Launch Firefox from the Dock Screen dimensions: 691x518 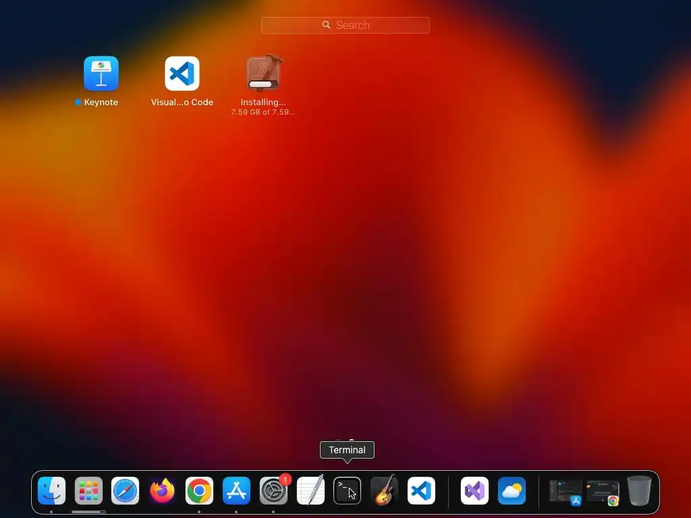tap(162, 490)
